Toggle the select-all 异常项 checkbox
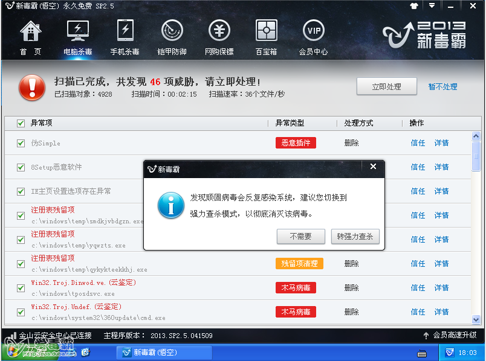This screenshot has height=361, width=486. [x=21, y=123]
